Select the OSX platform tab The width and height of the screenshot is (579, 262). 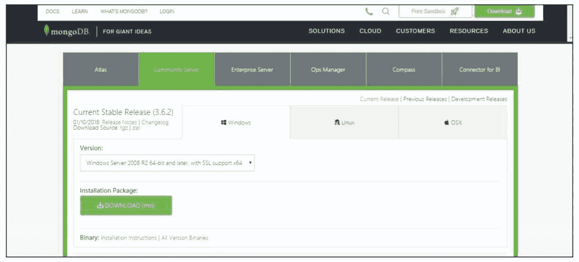point(453,123)
